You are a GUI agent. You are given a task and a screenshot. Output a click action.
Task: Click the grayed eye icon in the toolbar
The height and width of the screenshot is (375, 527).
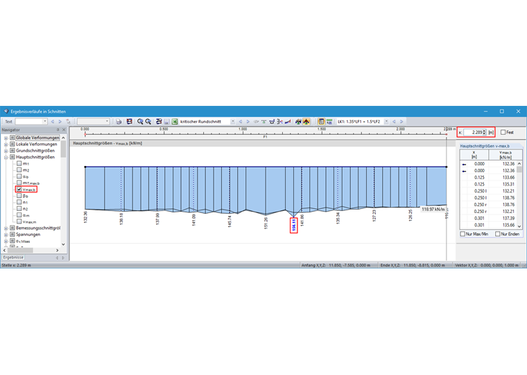point(256,121)
